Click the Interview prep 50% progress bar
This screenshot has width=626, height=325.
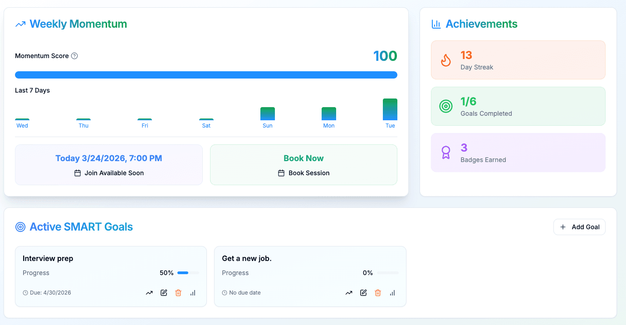tap(188, 273)
